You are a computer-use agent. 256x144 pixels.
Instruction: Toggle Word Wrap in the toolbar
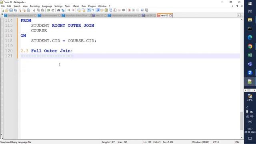89,10
